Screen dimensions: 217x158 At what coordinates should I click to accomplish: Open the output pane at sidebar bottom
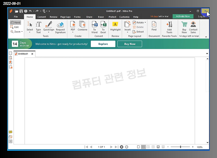(10, 141)
